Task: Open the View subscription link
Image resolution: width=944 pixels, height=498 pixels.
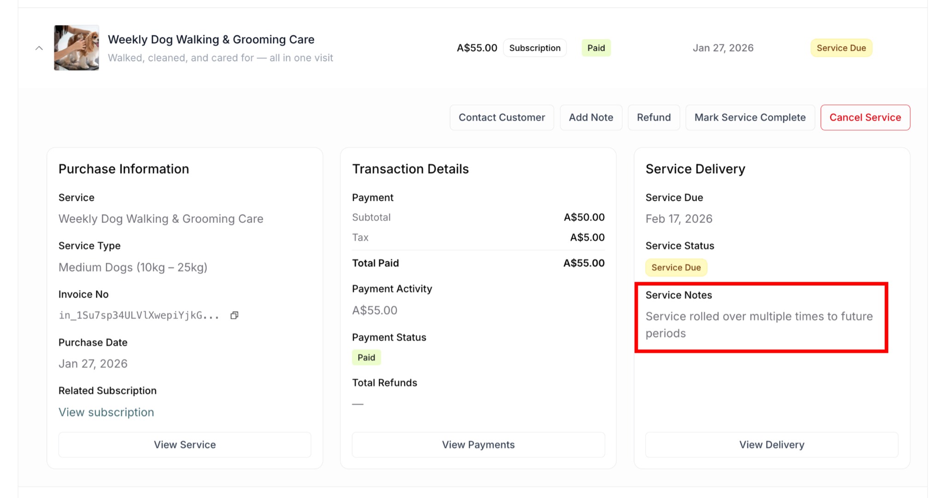Action: (106, 412)
